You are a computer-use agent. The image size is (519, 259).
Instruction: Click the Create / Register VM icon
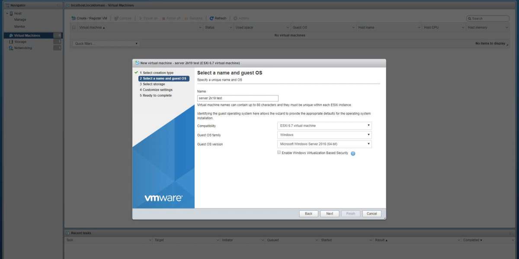(74, 18)
